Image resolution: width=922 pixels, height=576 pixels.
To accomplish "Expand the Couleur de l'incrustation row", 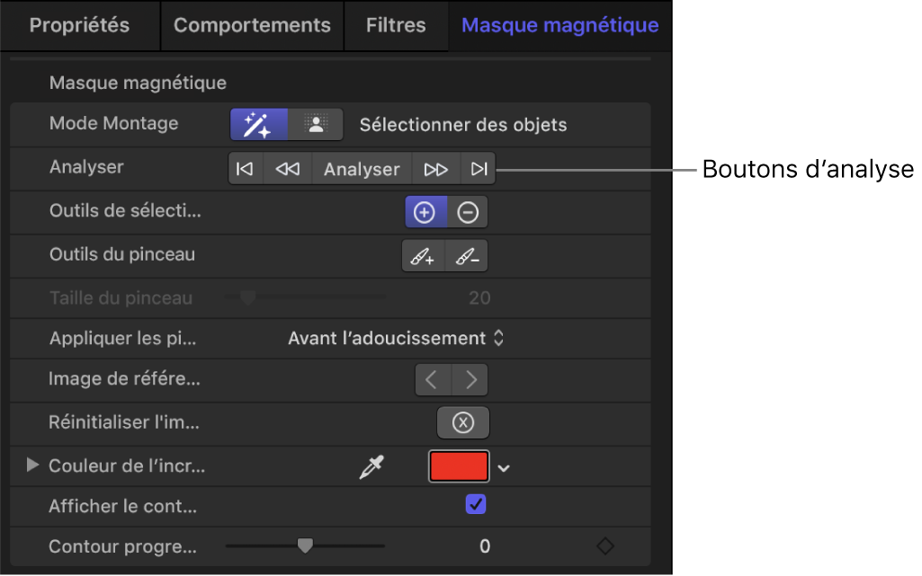I will 32,465.
